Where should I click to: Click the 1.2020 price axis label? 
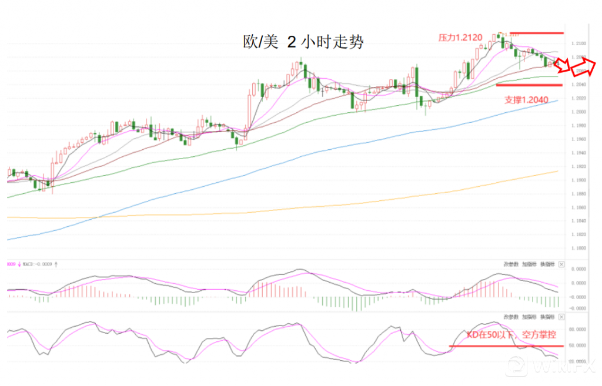coord(578,98)
